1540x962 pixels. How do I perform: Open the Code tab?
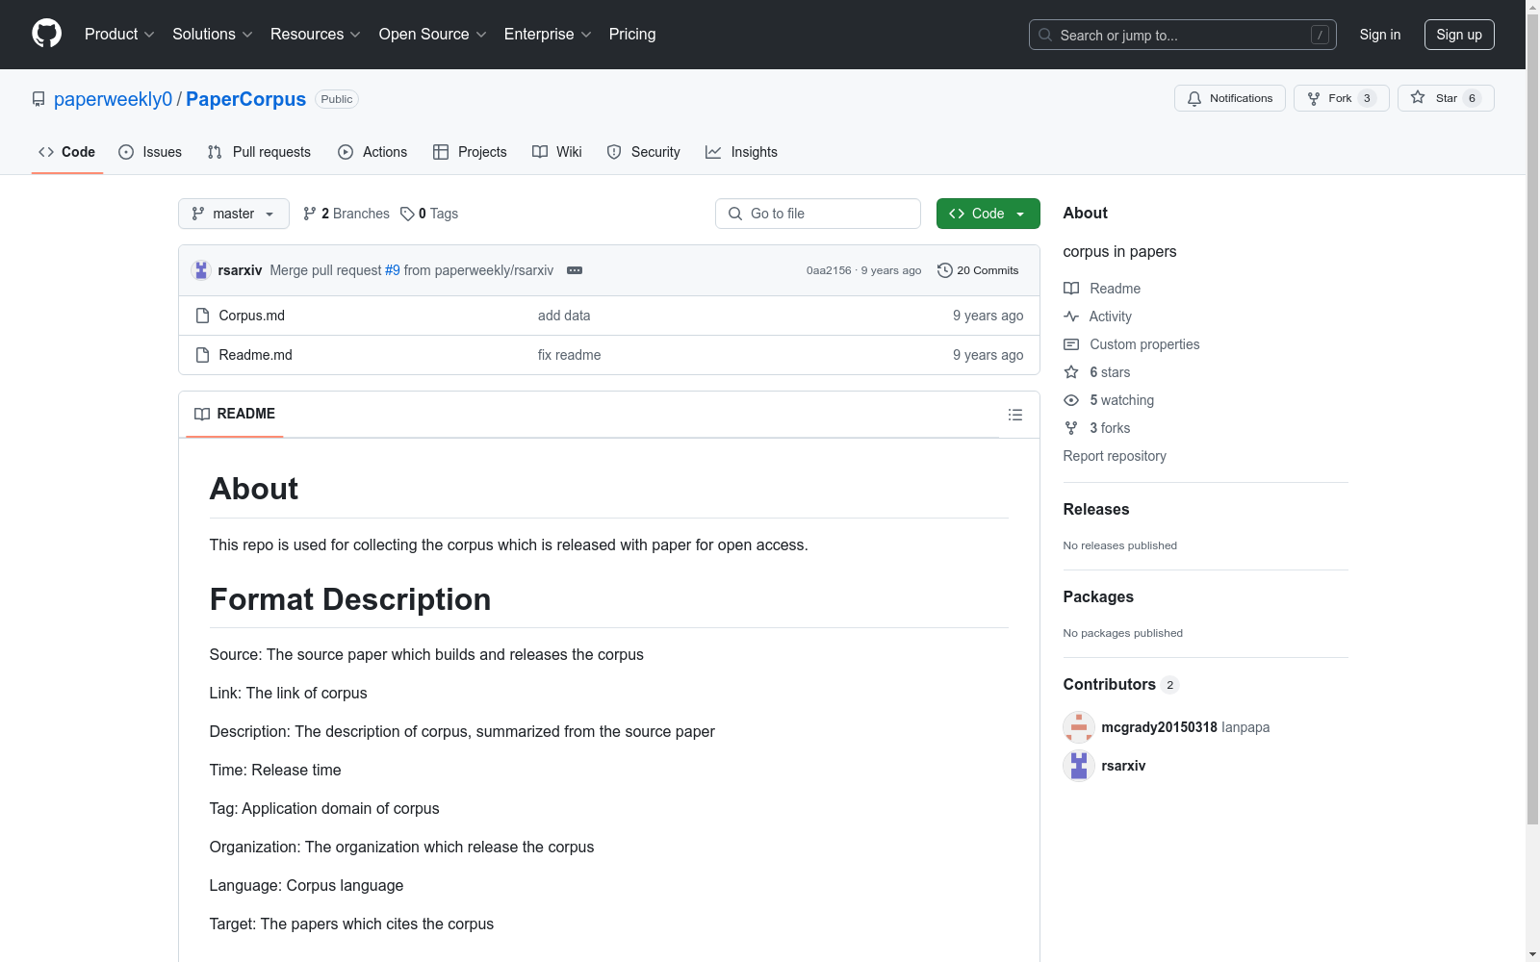[67, 152]
